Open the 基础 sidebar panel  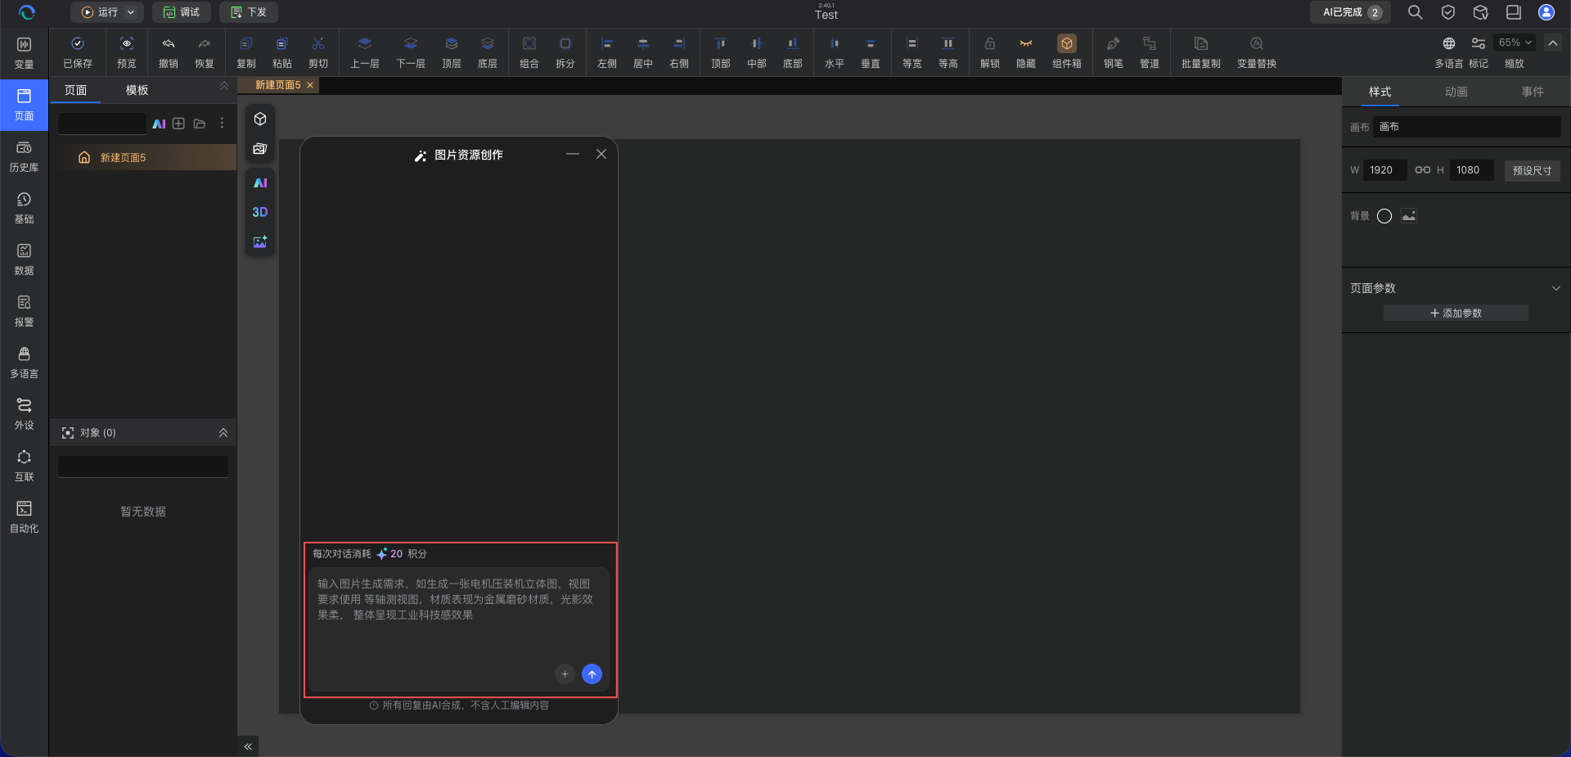(24, 208)
